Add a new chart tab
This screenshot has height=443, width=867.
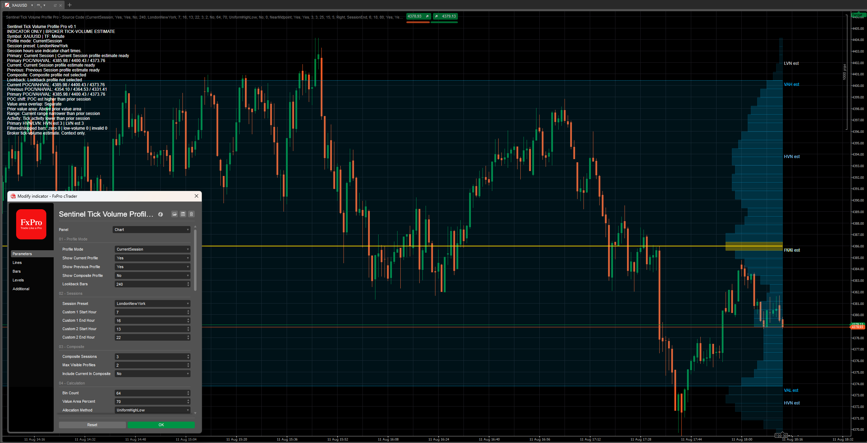[x=69, y=5]
